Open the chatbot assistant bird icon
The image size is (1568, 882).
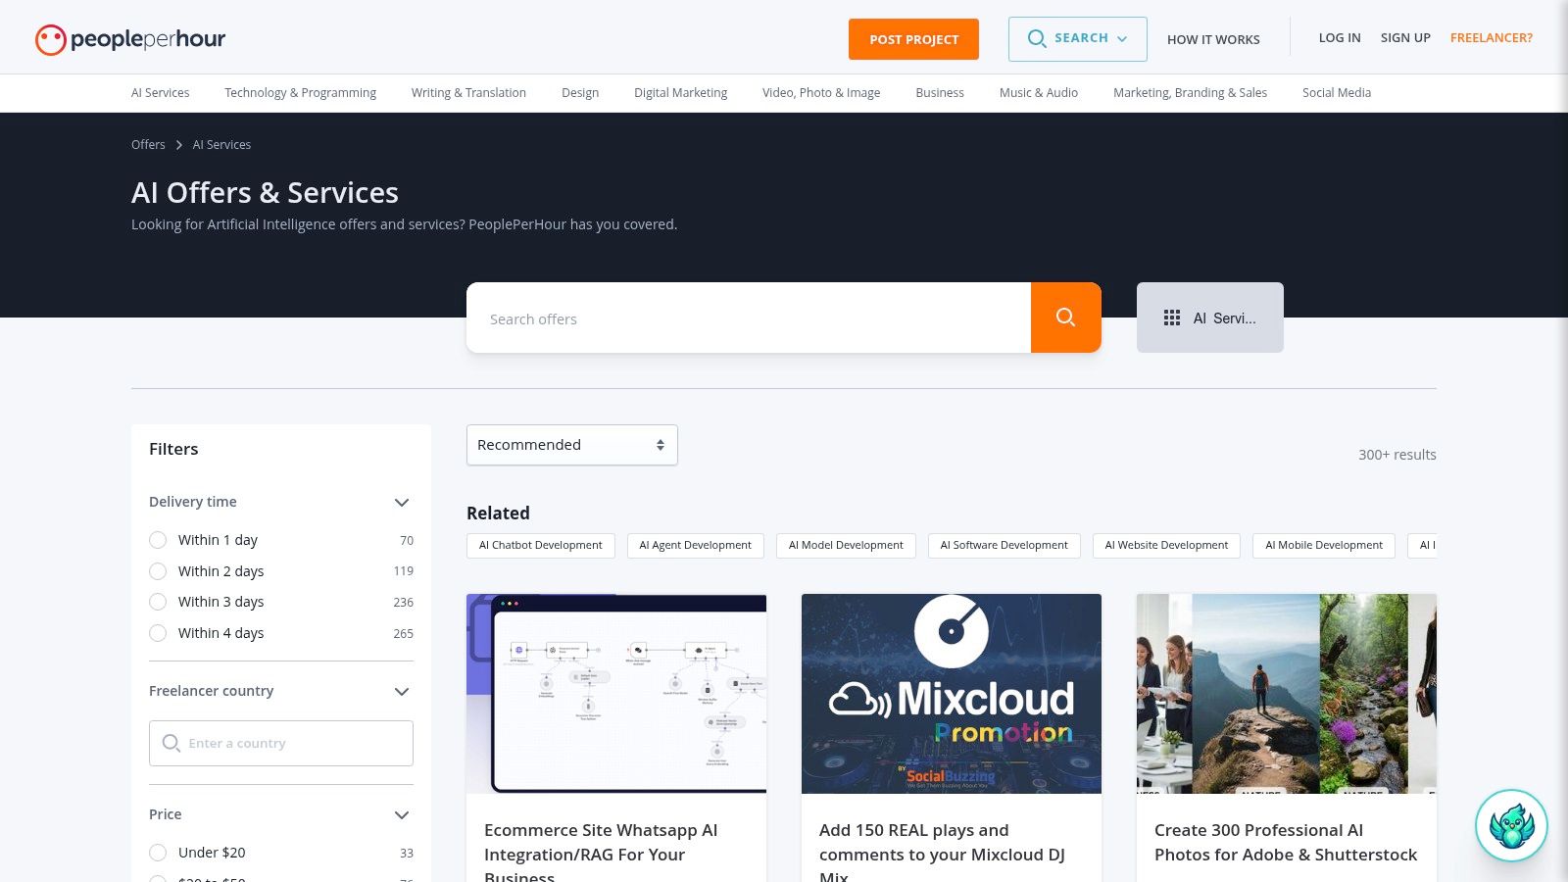pyautogui.click(x=1512, y=825)
